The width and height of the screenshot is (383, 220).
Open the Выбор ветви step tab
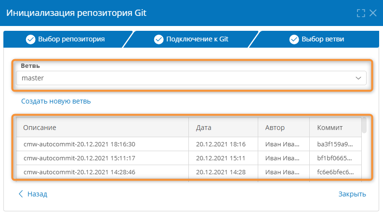coord(318,39)
